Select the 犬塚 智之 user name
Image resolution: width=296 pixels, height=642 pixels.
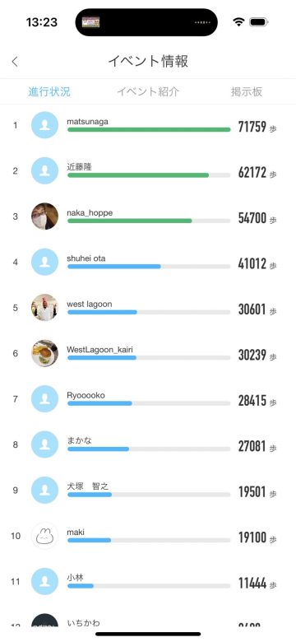pos(87,486)
